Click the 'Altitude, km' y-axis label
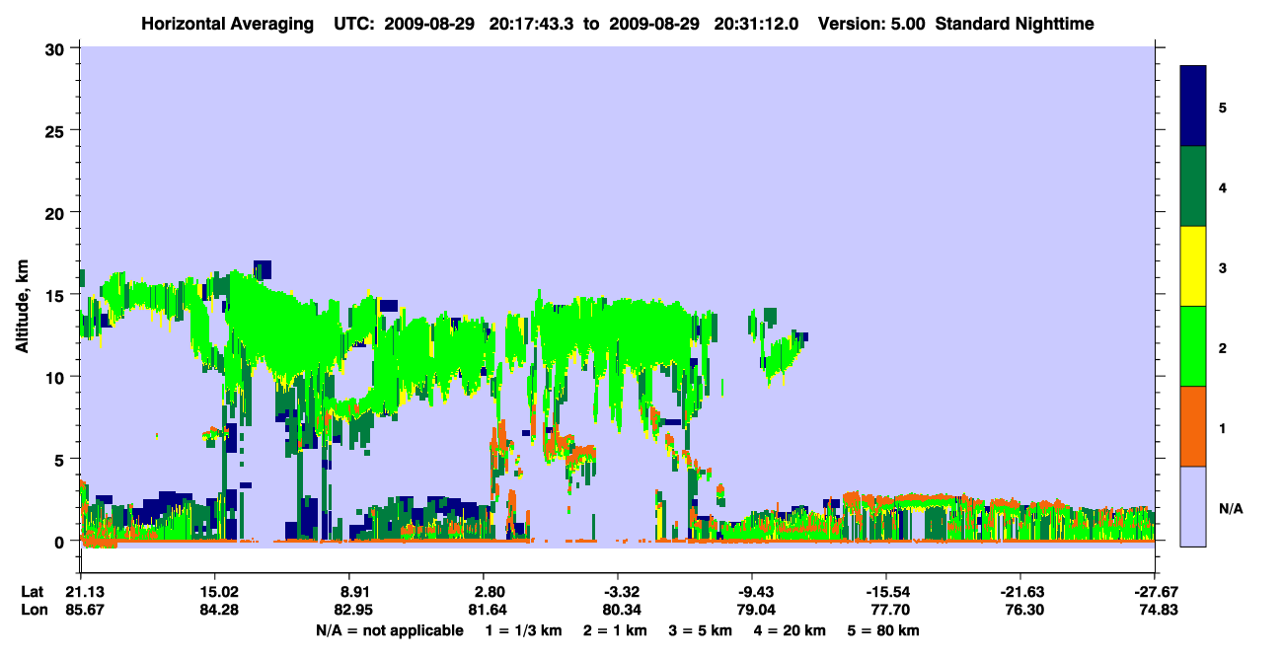The height and width of the screenshot is (658, 1283). 22,308
